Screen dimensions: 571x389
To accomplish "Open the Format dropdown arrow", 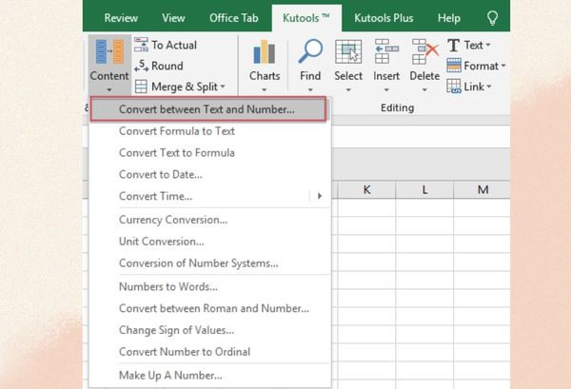I will click(x=503, y=66).
